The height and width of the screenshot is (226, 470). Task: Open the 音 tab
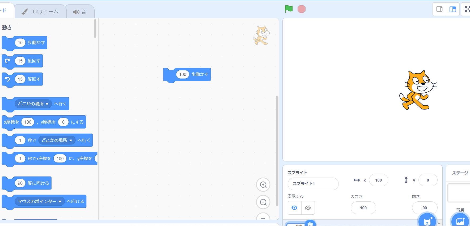coord(80,12)
